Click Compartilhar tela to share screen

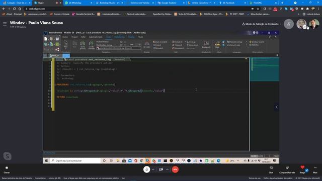[x=287, y=170]
